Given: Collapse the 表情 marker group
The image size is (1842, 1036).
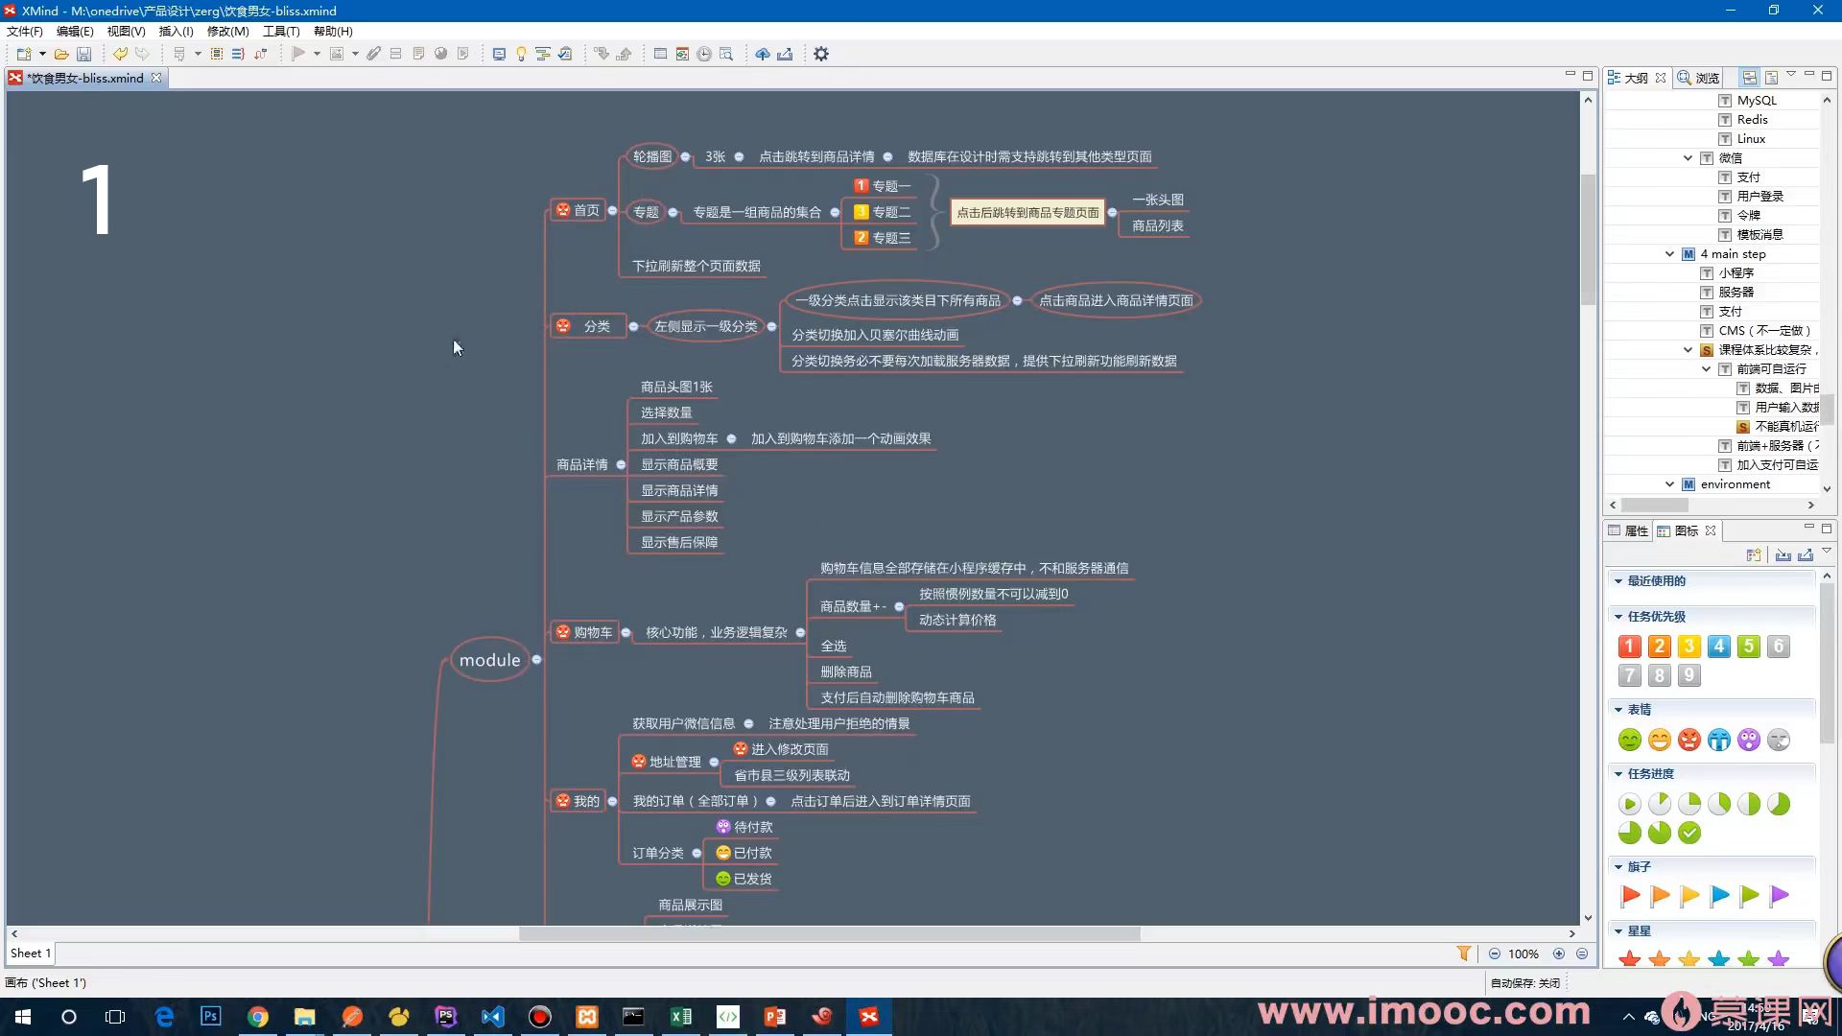Looking at the screenshot, I should (1618, 710).
